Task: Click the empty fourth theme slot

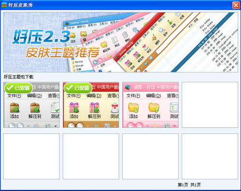Action: 210,105
